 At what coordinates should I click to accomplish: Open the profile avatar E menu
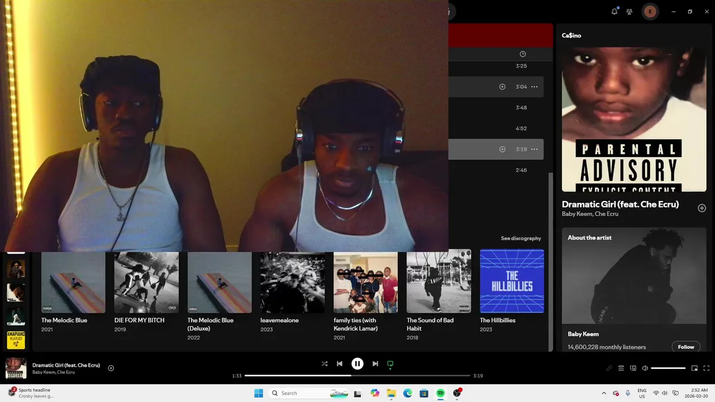point(650,11)
